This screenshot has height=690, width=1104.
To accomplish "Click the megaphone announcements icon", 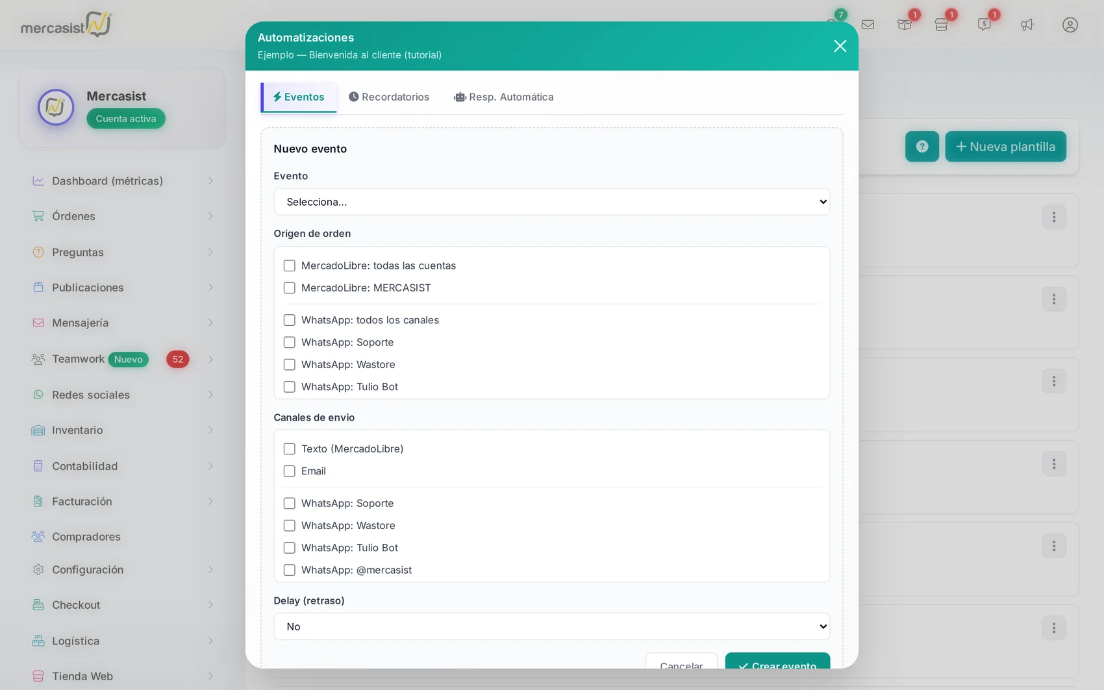I will coord(1027,25).
